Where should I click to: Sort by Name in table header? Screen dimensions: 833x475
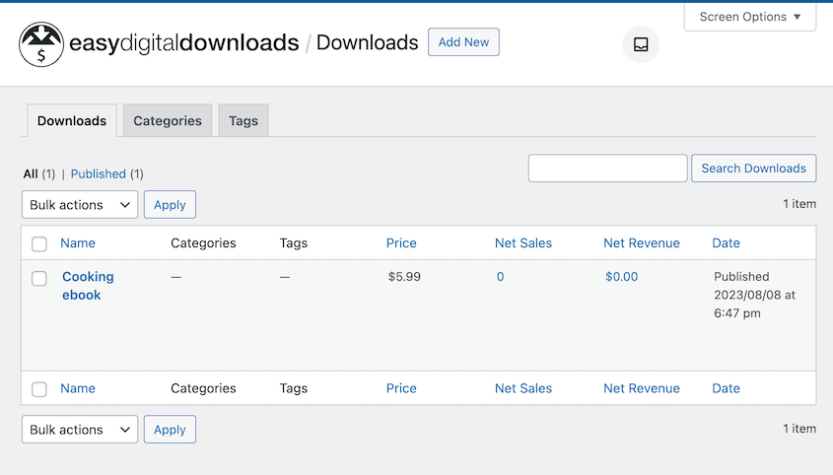78,242
